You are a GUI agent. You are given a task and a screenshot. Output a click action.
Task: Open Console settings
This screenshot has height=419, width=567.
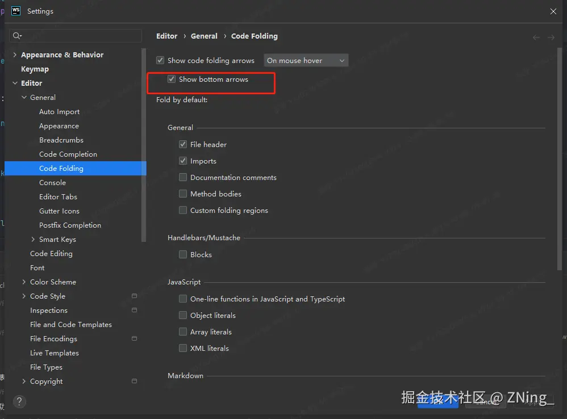coord(52,182)
